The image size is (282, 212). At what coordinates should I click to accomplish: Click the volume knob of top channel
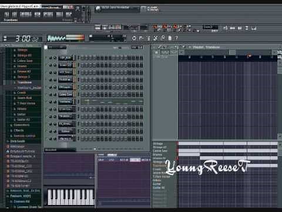(55, 58)
